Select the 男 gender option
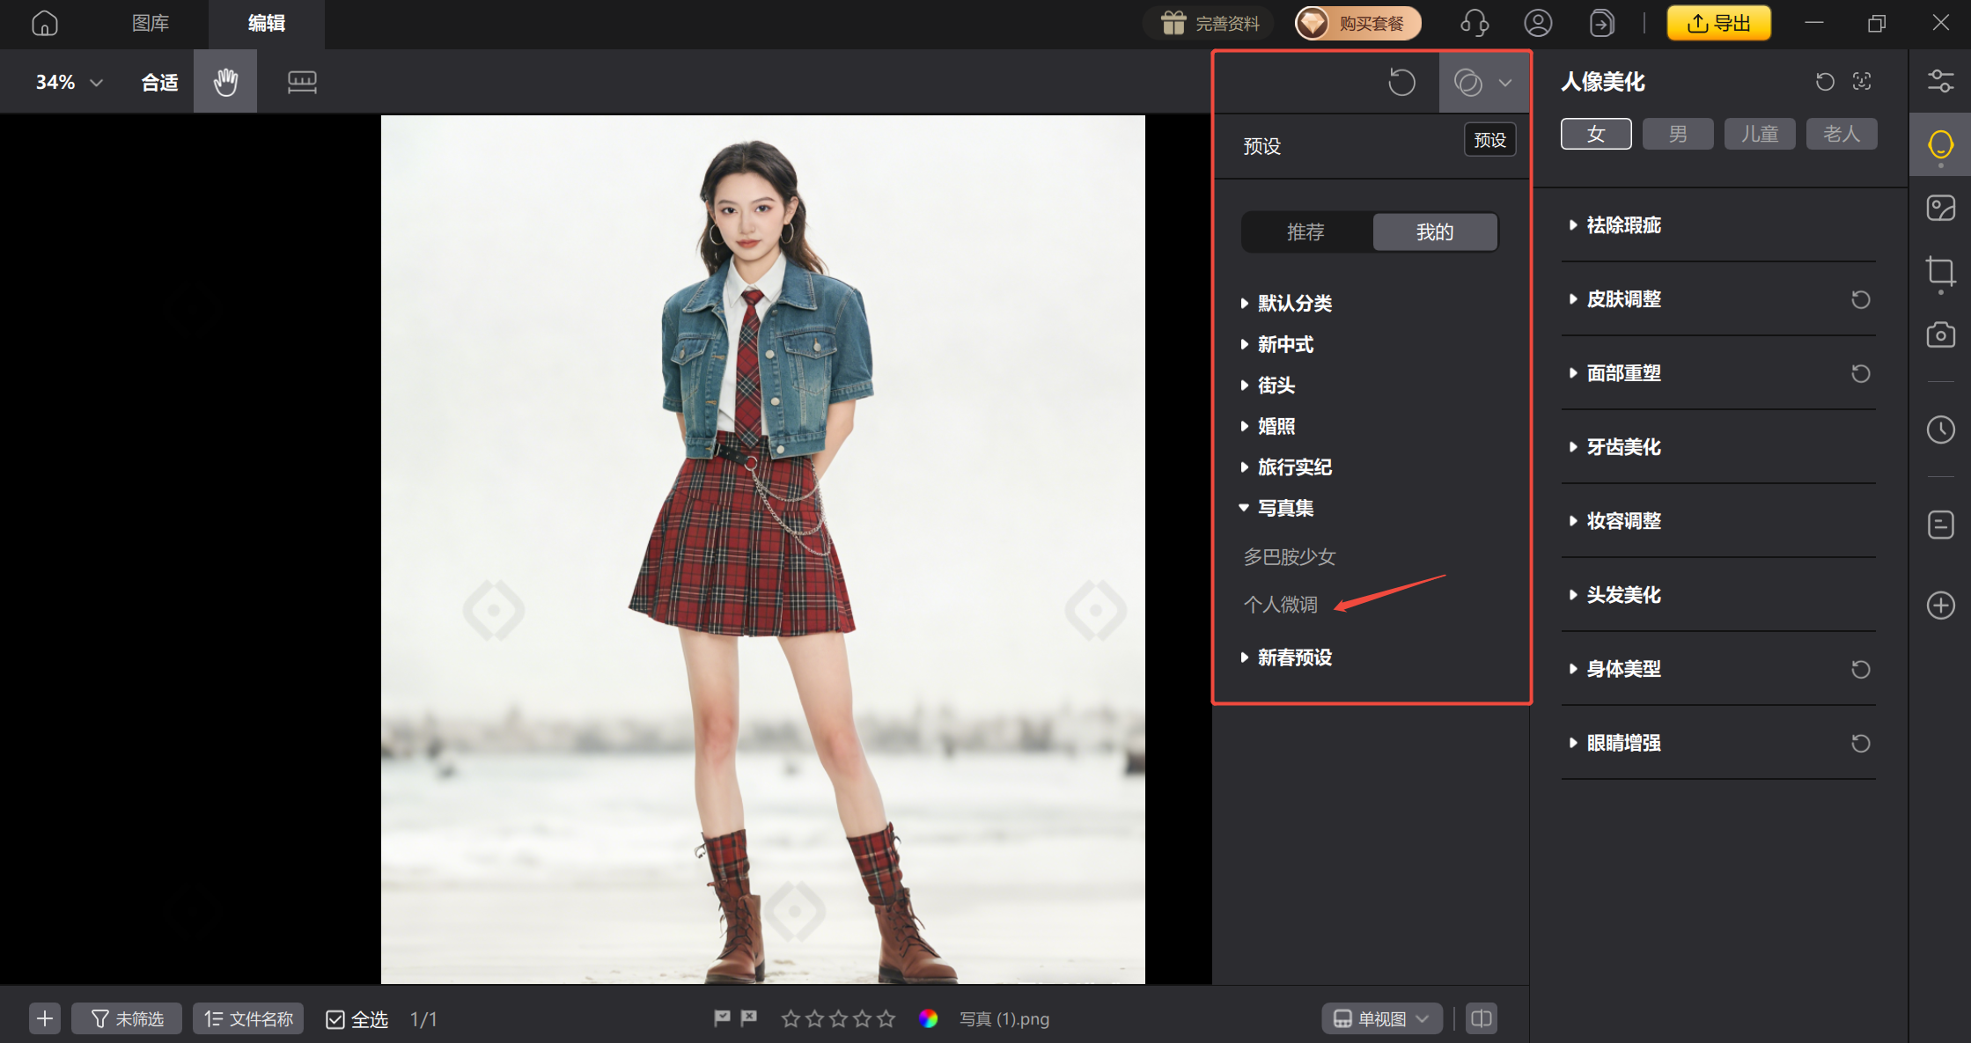Viewport: 1971px width, 1043px height. pos(1678,134)
